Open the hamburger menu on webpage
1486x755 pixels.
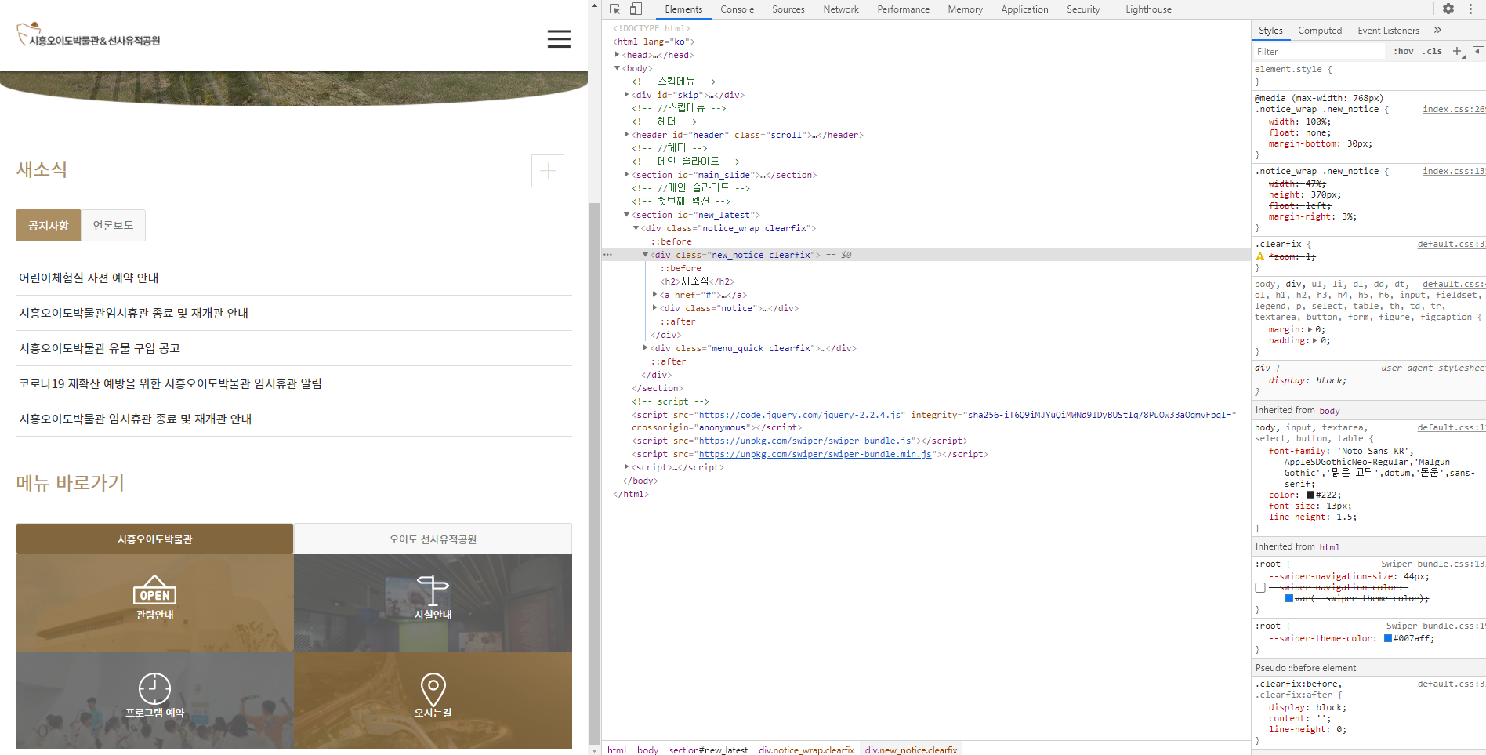(559, 39)
